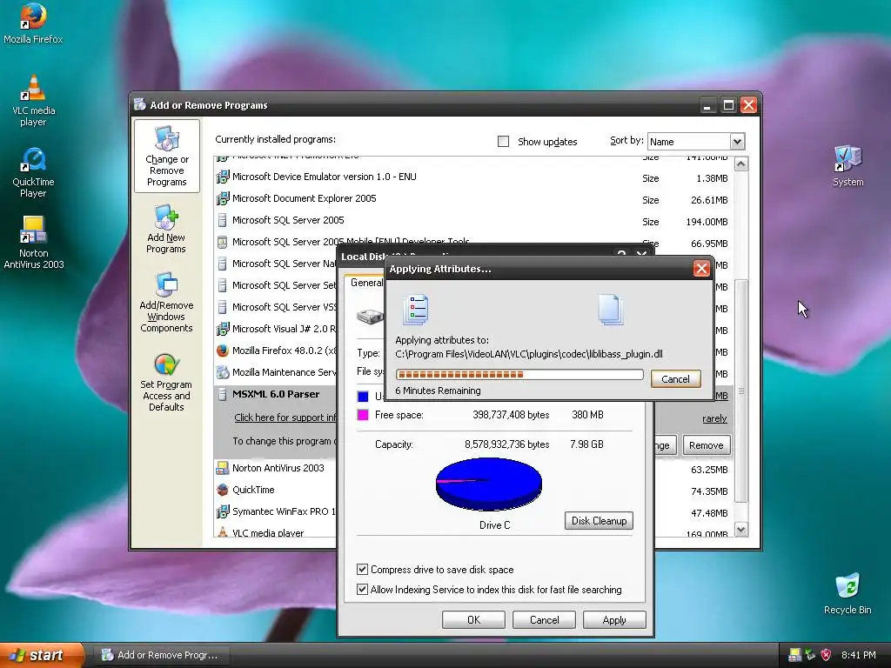Open Mozilla Firefox desktop shortcut

point(33,23)
